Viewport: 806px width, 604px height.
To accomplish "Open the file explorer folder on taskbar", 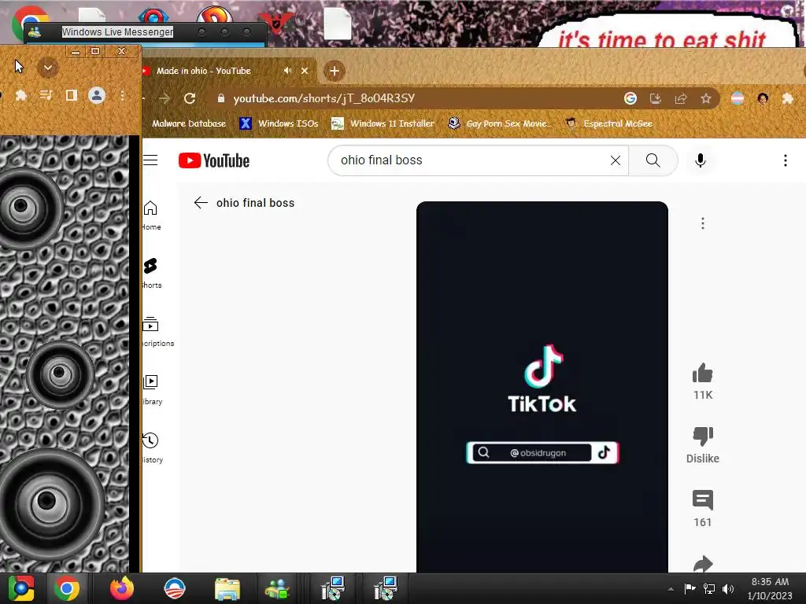I will [227, 588].
